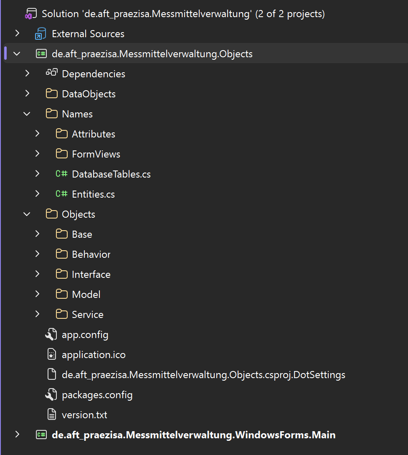The width and height of the screenshot is (408, 455).
Task: Select the Service folder name
Action: coord(88,314)
